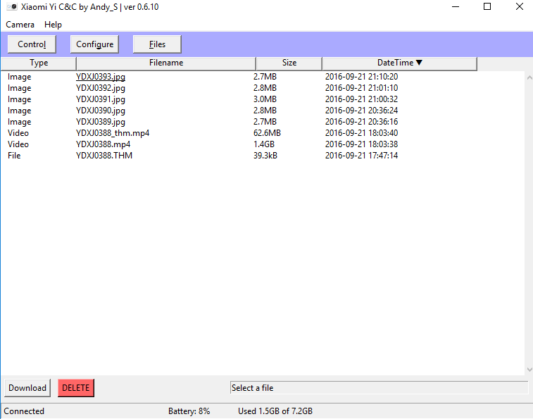The width and height of the screenshot is (533, 419).
Task: Click the Battery: 8% status
Action: (189, 411)
